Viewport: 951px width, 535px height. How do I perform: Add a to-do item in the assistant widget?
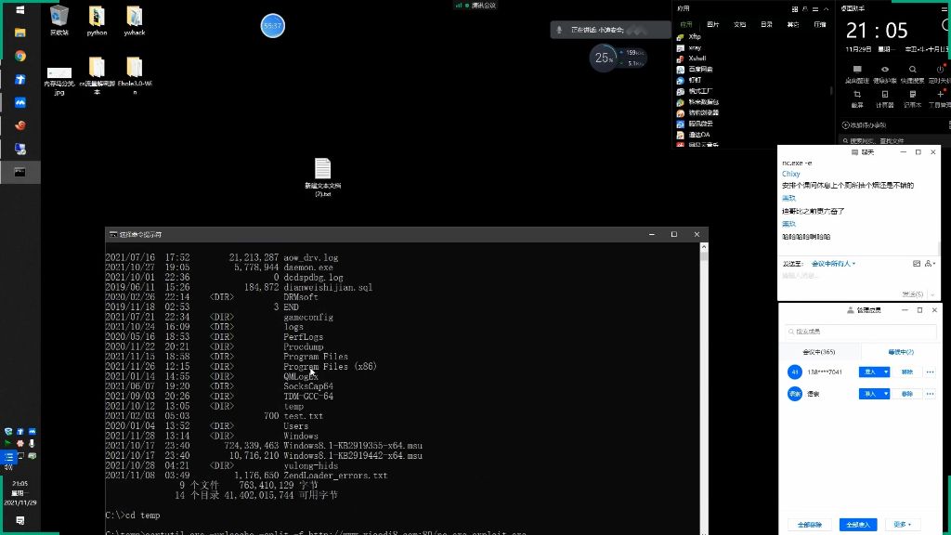(x=865, y=125)
